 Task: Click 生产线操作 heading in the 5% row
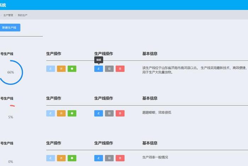pos(103,98)
